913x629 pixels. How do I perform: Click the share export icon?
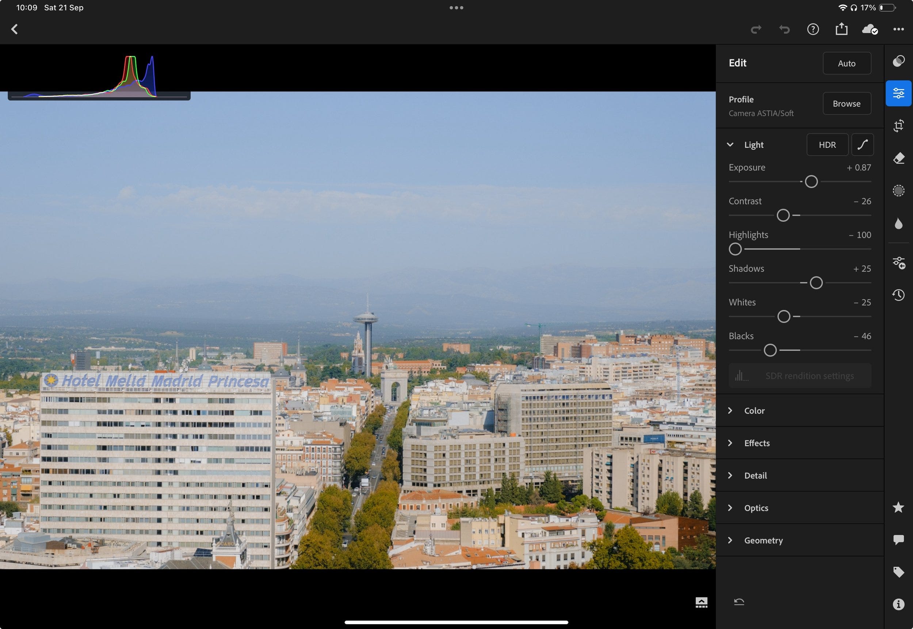(841, 29)
